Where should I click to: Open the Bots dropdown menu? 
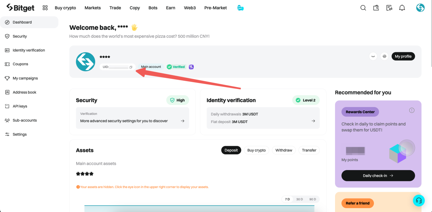pyautogui.click(x=153, y=7)
